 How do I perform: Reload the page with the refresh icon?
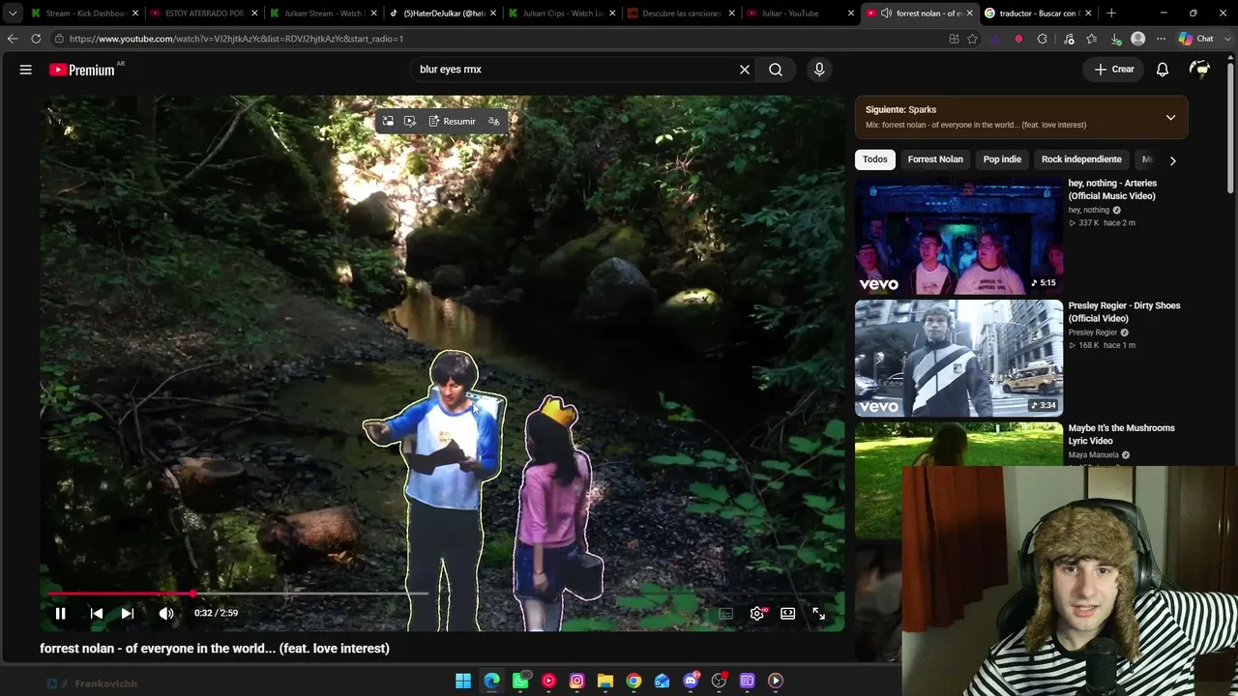point(36,39)
